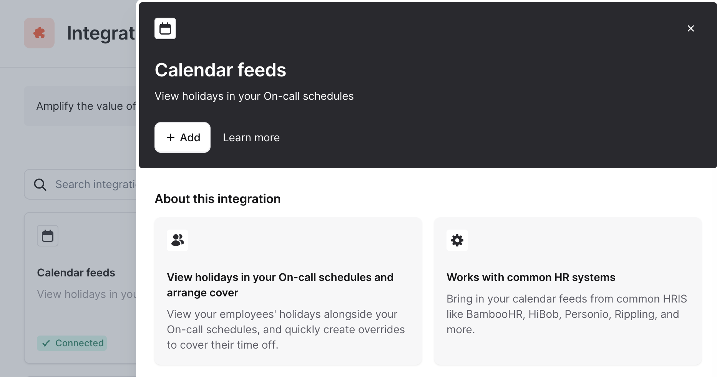This screenshot has width=717, height=377.
Task: Click the Amplify the value banner text
Action: (86, 106)
